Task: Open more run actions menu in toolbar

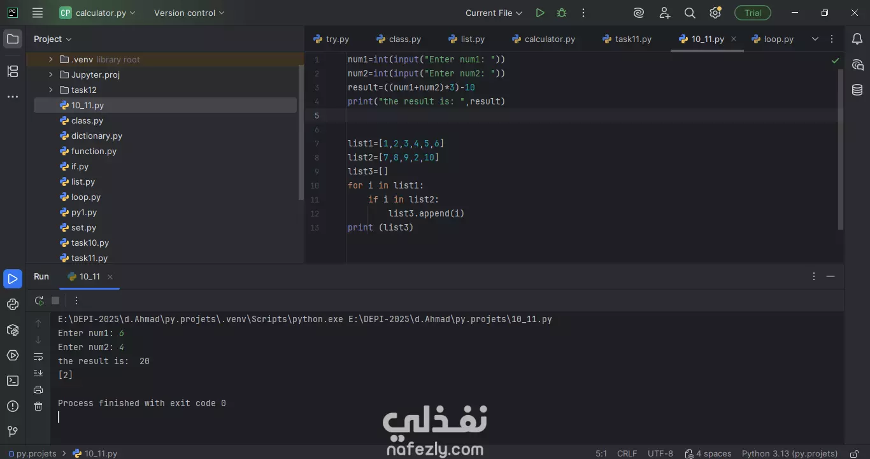Action: tap(583, 13)
